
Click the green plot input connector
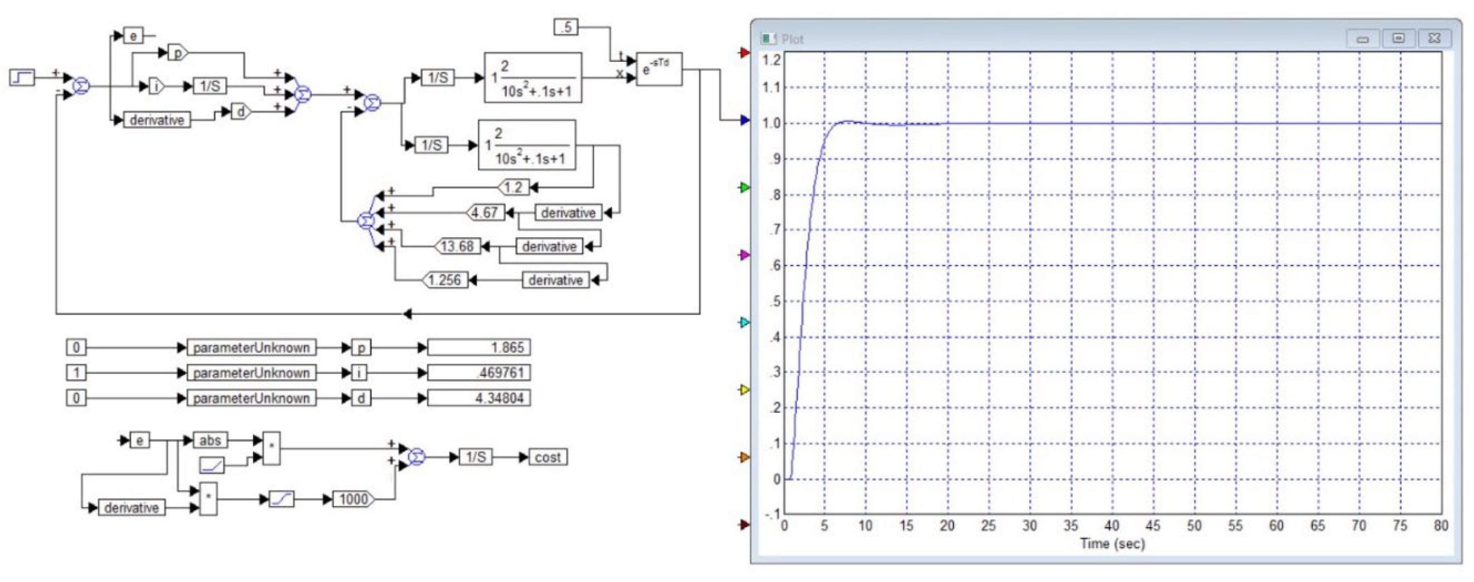click(744, 188)
